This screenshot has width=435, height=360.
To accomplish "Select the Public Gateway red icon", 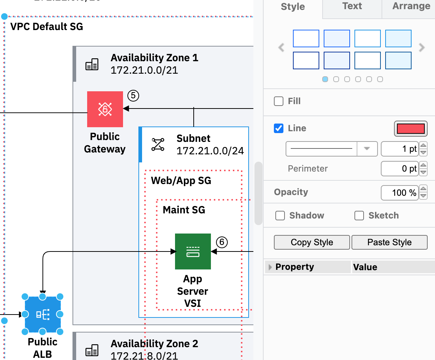I will pos(105,109).
